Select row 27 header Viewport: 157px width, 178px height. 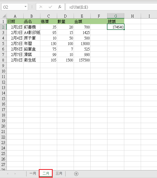point(3,164)
